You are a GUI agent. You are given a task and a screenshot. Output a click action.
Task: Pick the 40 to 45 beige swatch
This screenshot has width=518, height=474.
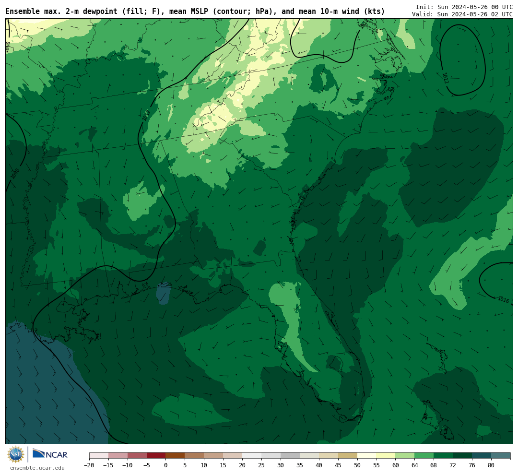coord(329,456)
